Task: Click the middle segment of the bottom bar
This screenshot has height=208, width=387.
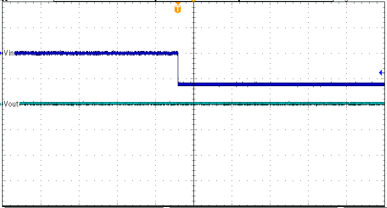Action: click(x=255, y=207)
